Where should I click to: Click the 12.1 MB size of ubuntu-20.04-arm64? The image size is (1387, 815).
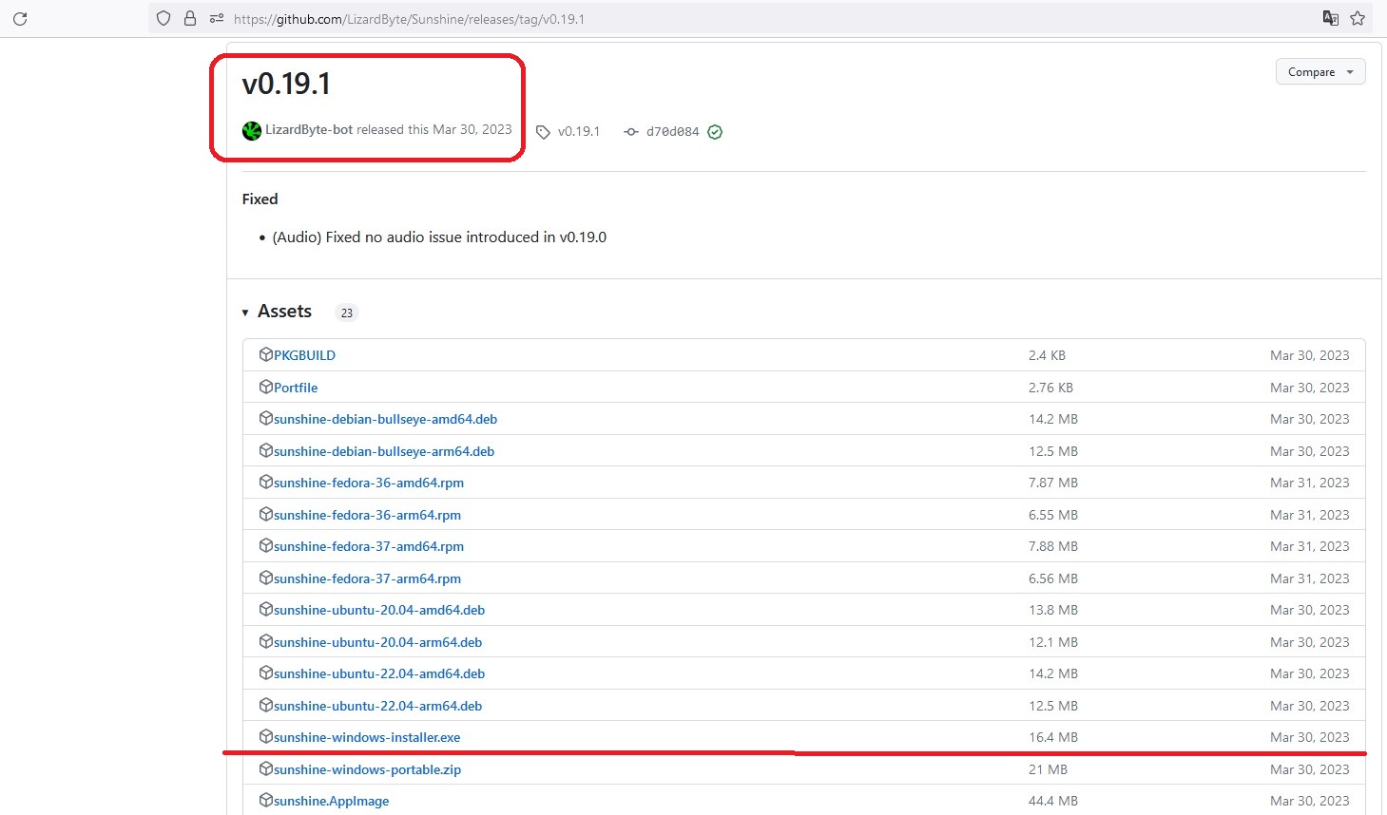click(x=1053, y=642)
